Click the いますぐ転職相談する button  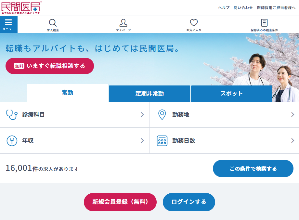pos(49,66)
